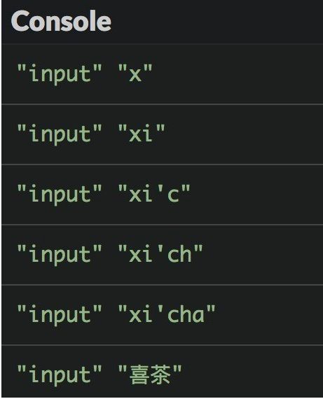The height and width of the screenshot is (399, 323).
Task: Click "input" label in the "xi'cha" row
Action: point(60,314)
